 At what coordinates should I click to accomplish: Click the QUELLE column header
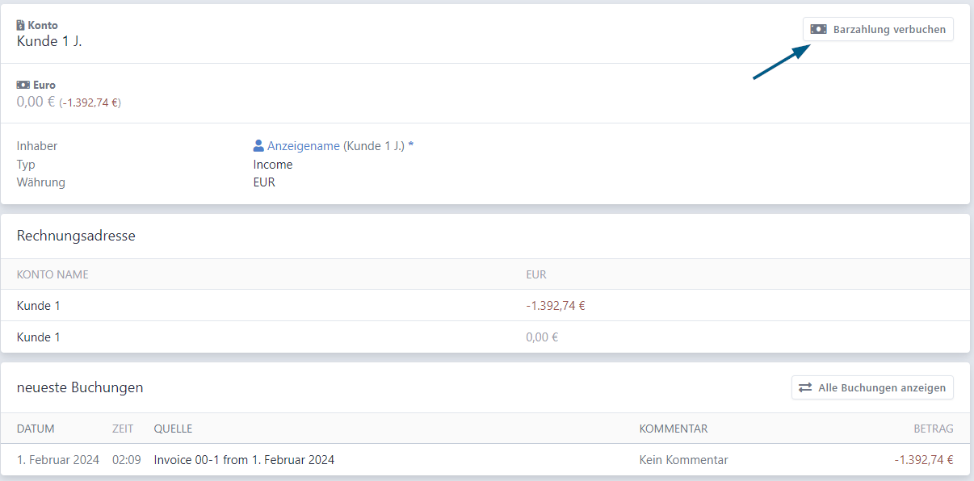coord(173,429)
